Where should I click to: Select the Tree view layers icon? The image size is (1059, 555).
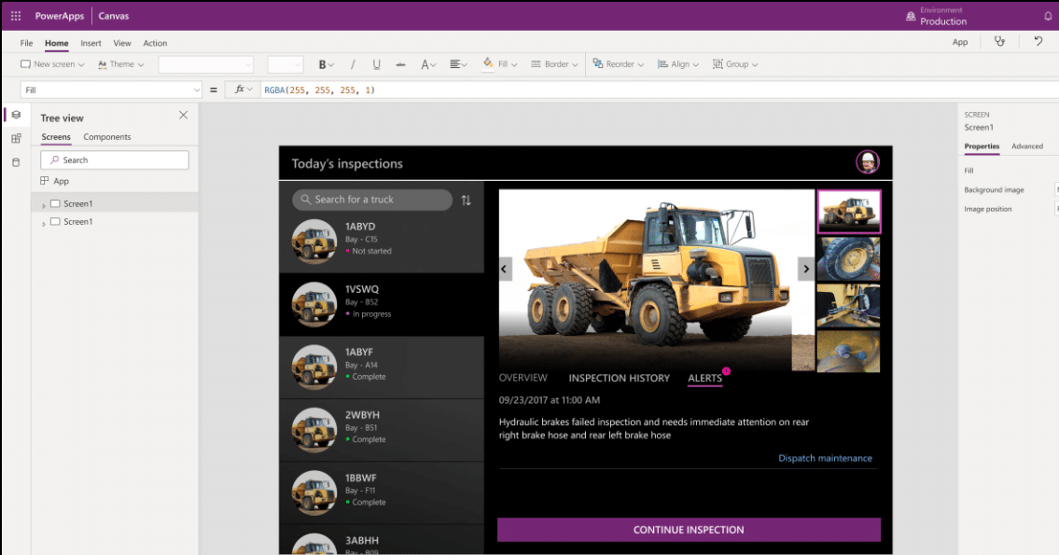pyautogui.click(x=16, y=115)
